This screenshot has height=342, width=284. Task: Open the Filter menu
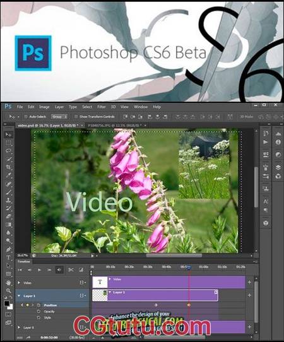point(102,107)
